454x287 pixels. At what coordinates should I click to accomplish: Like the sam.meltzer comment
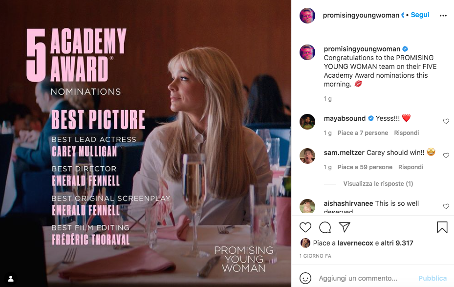pos(446,155)
